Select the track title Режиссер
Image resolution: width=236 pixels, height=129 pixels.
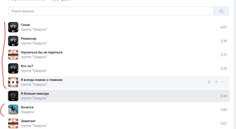tap(29, 39)
